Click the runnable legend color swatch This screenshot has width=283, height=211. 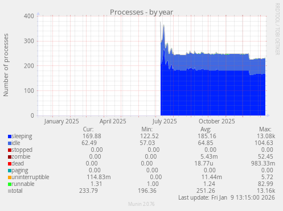click(10, 184)
